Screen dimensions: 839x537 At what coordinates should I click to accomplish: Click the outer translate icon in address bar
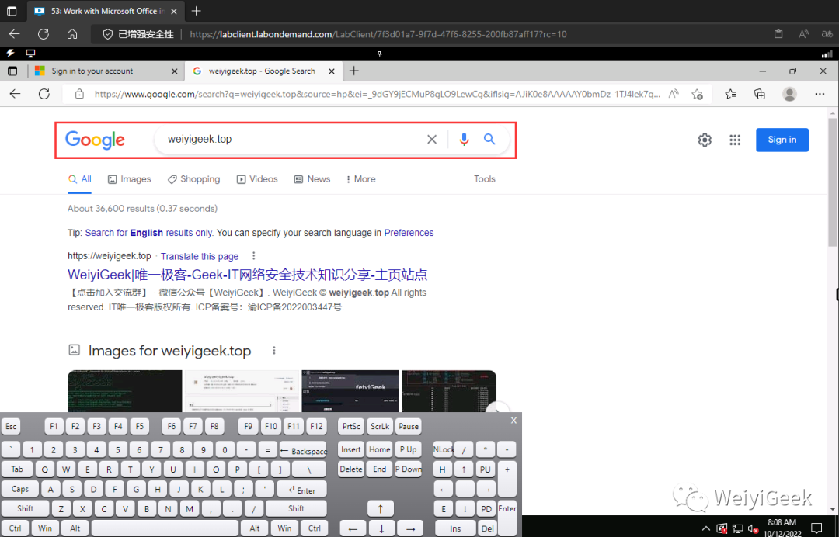(827, 34)
